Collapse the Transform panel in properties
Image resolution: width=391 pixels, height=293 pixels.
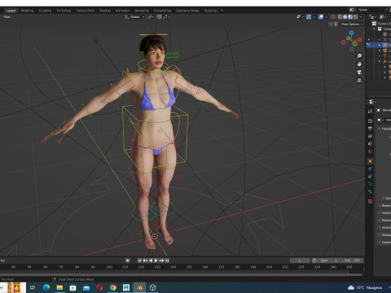pyautogui.click(x=384, y=129)
